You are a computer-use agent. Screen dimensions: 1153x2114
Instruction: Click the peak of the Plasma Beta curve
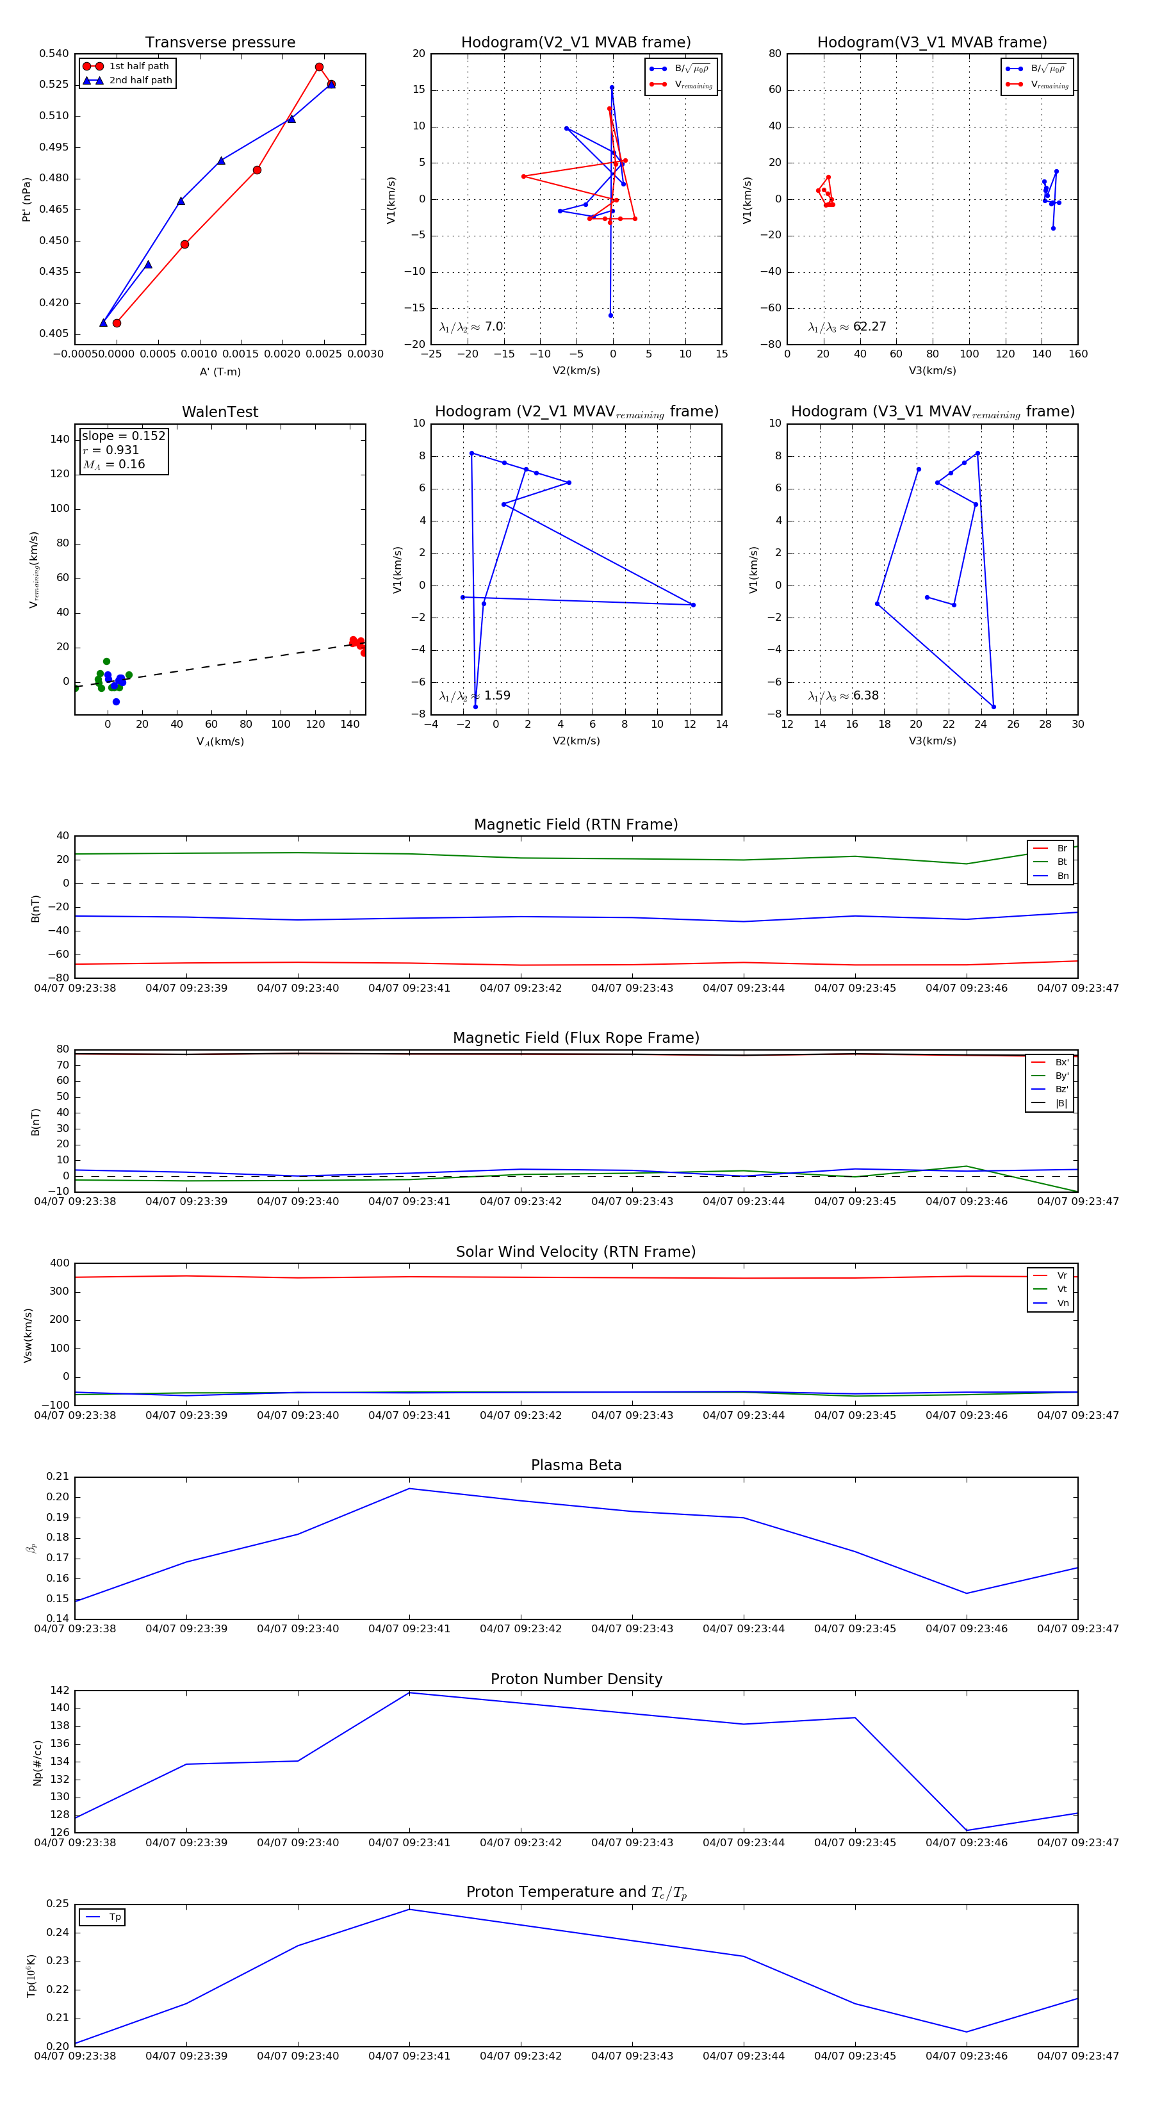coord(409,1489)
